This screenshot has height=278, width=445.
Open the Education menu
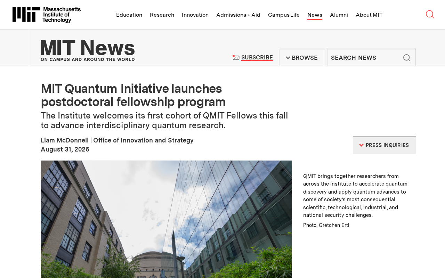(x=129, y=15)
